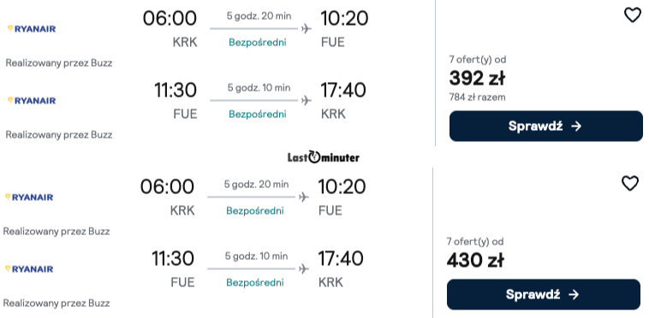Viewport: 649px width, 318px height.
Task: Click 'Bezpośredni' label on first outbound flight
Action: coord(258,42)
